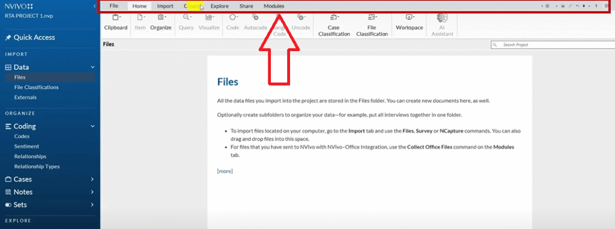Screen dimensions: 615x229
Task: Click the Files list header label
Action: pyautogui.click(x=109, y=44)
